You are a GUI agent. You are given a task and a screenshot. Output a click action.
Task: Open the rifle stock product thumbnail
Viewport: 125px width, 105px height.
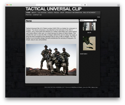[x=89, y=27]
